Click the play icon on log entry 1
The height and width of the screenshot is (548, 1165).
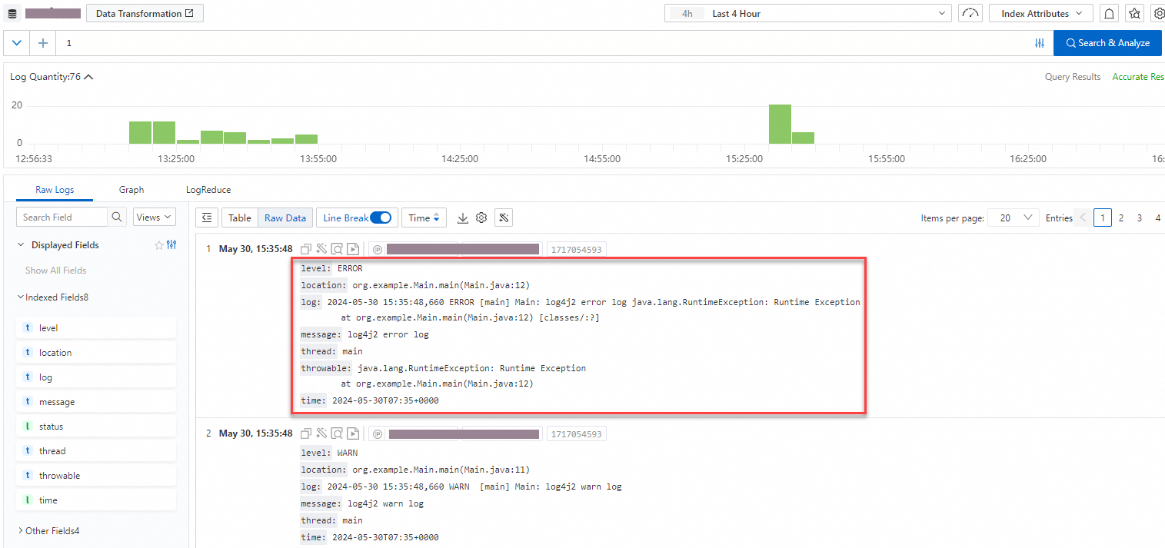[352, 249]
